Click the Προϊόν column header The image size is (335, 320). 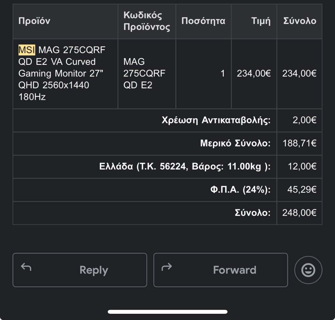(34, 21)
